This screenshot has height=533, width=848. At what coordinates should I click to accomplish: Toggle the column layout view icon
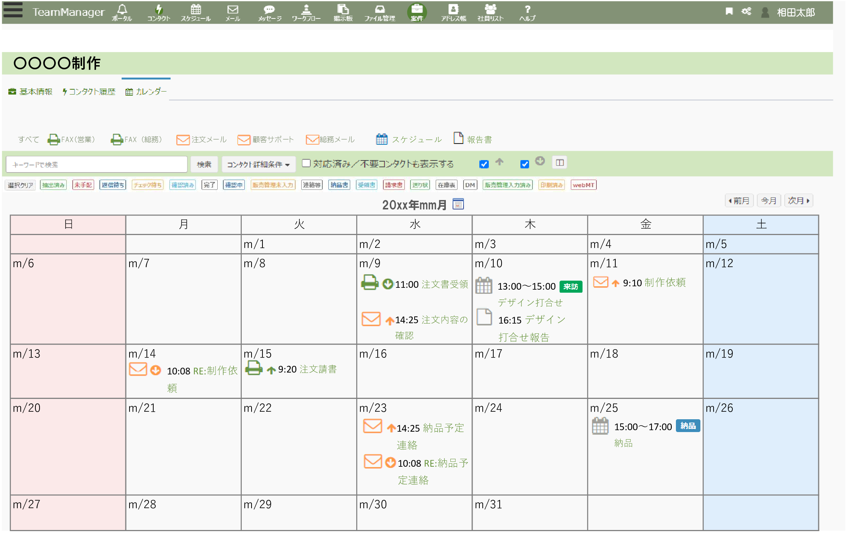[560, 163]
